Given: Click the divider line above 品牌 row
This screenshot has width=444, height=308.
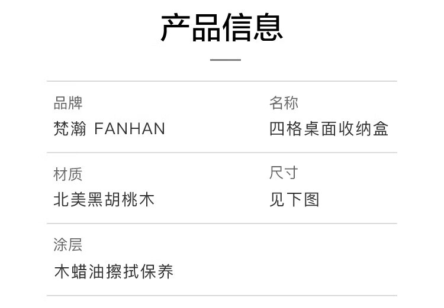Looking at the screenshot, I should 222,81.
